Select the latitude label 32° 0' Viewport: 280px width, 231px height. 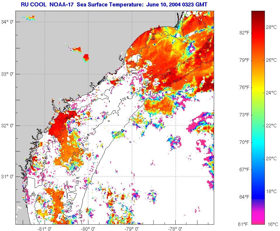coord(7,126)
